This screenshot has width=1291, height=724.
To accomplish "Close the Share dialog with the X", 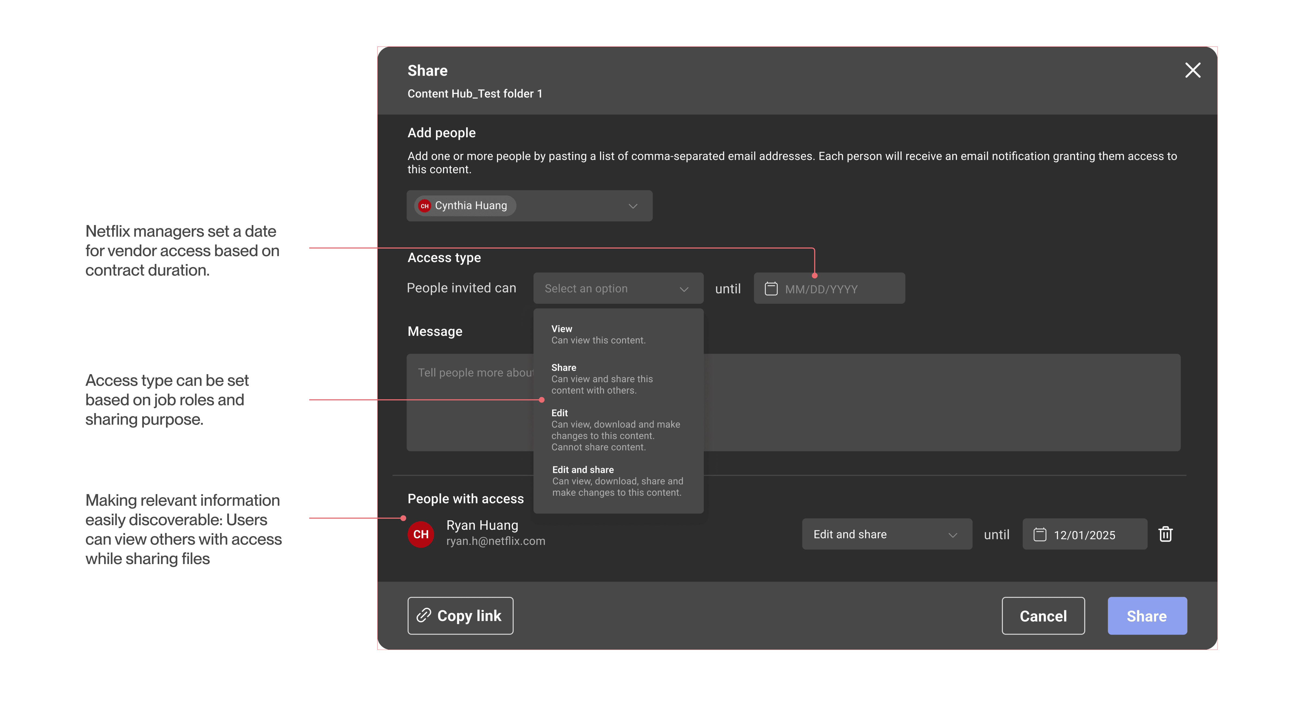I will 1193,70.
